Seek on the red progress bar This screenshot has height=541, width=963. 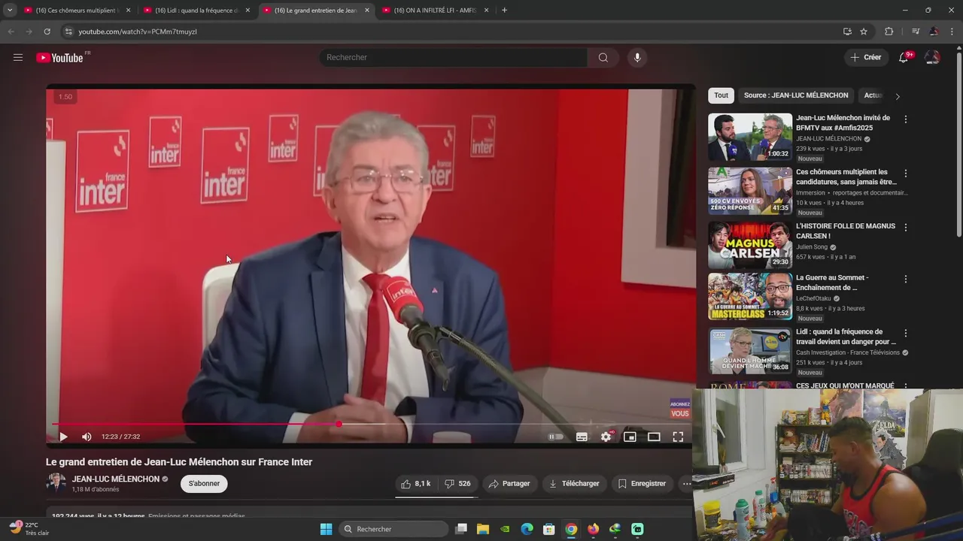[372, 425]
